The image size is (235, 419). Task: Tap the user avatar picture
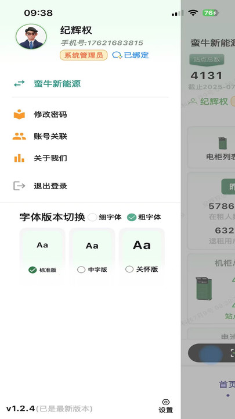click(31, 37)
